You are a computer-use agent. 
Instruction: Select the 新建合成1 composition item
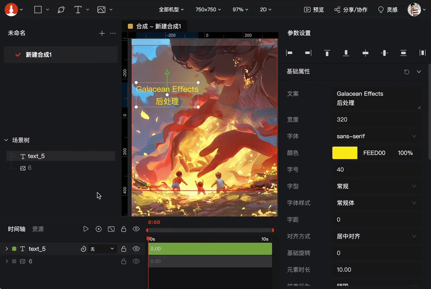[x=61, y=55]
